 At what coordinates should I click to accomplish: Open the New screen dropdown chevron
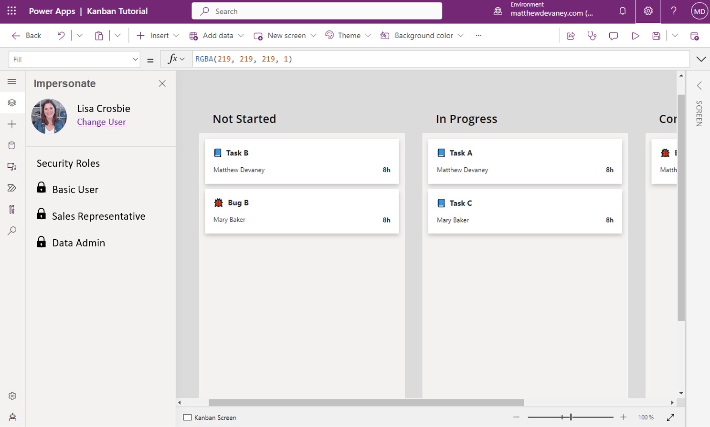coord(314,35)
